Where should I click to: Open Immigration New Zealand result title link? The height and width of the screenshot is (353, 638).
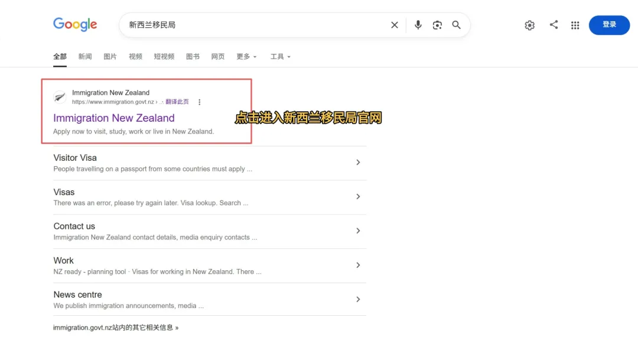pos(114,118)
